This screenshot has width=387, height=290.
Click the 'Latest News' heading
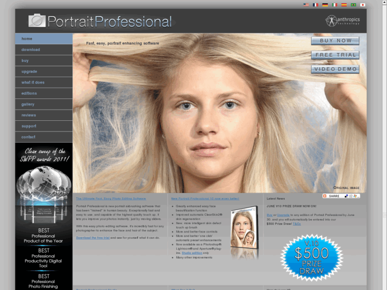point(276,198)
